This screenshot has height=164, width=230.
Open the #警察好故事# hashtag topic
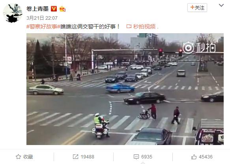[43, 26]
